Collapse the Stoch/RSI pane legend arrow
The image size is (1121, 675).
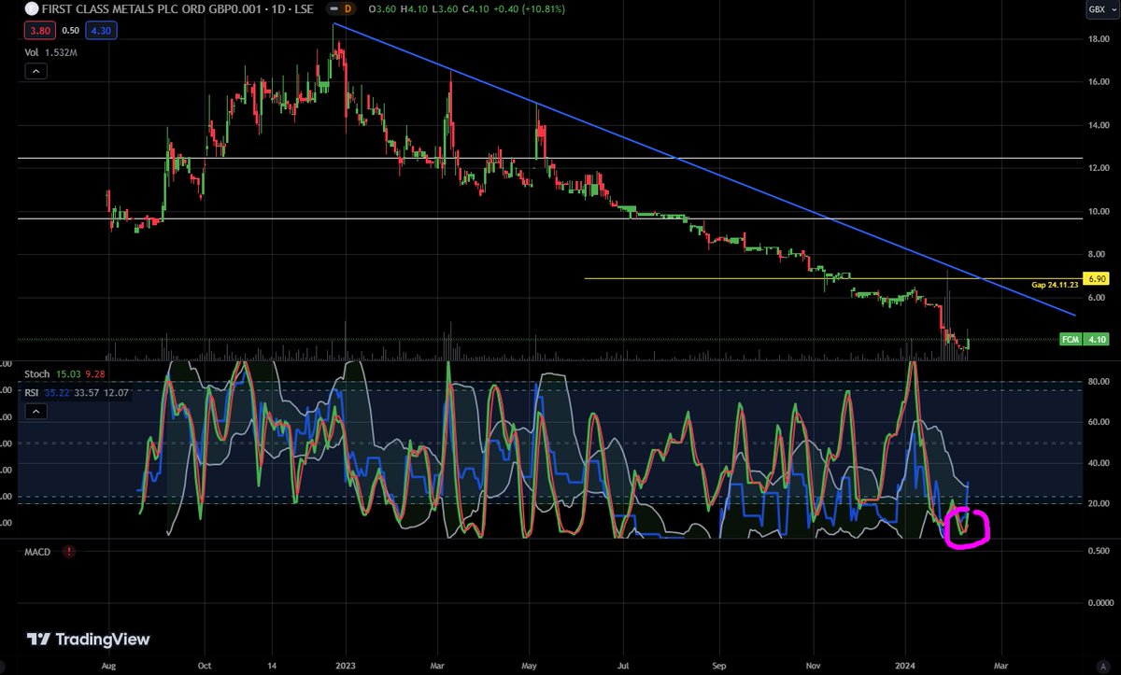(x=36, y=411)
